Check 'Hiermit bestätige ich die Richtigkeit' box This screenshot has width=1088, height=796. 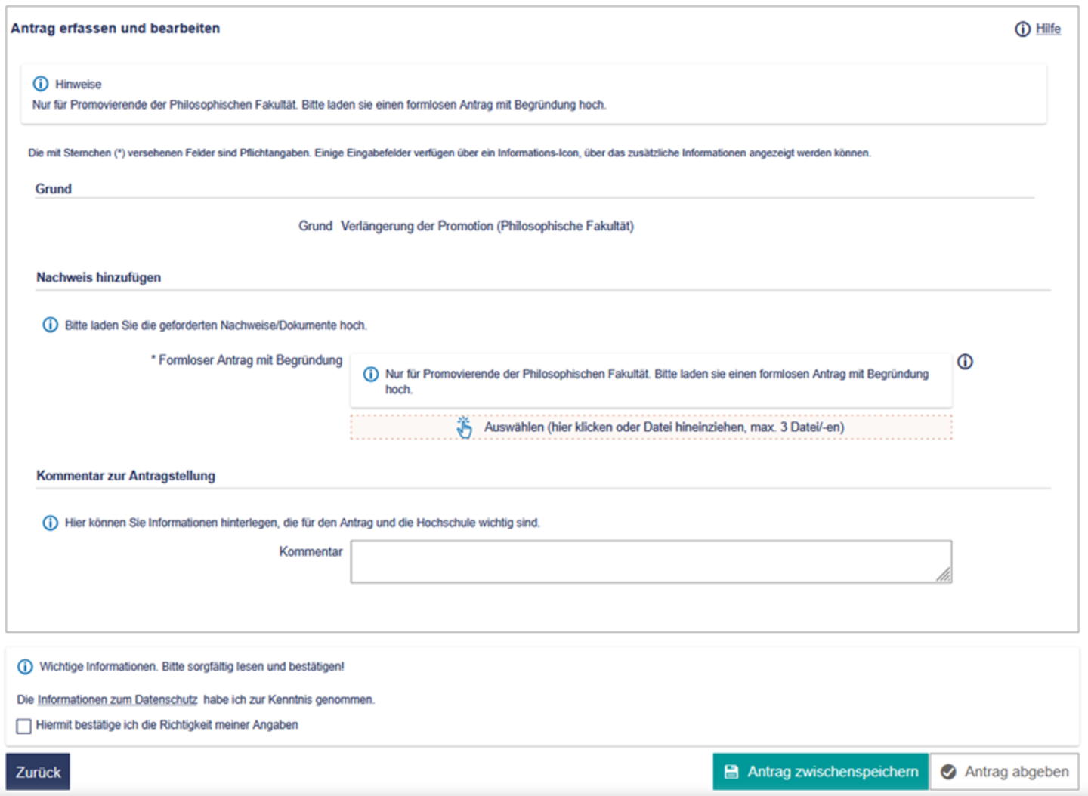(x=24, y=726)
